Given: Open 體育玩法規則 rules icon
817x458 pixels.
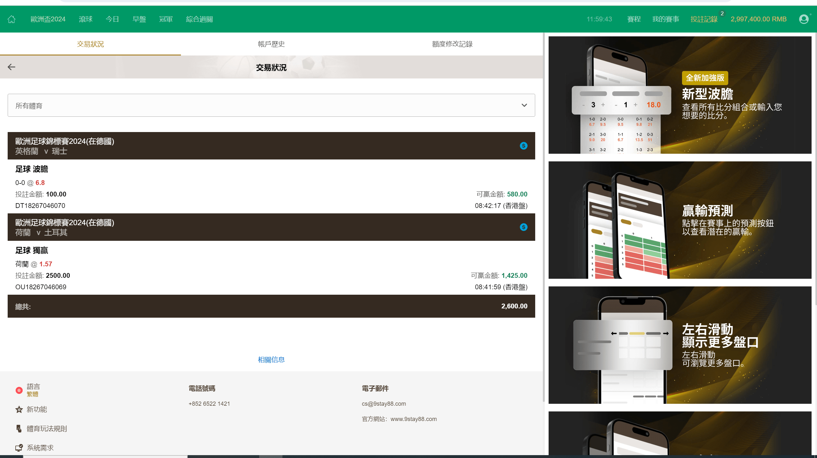Looking at the screenshot, I should (19, 429).
